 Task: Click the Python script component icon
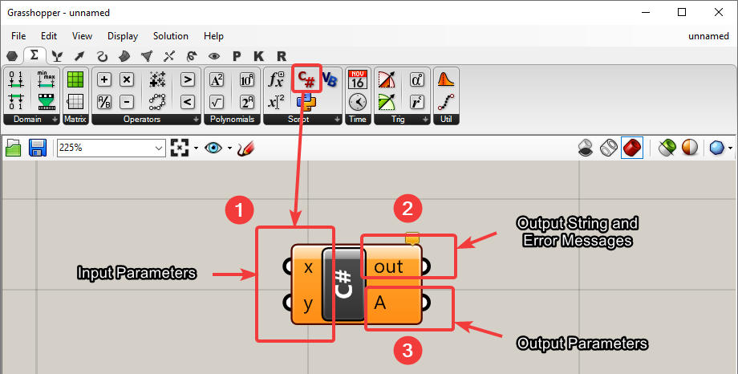tap(305, 100)
